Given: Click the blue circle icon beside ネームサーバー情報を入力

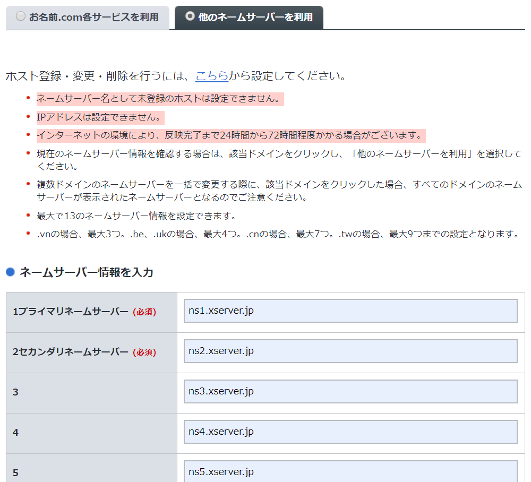Looking at the screenshot, I should tap(10, 272).
